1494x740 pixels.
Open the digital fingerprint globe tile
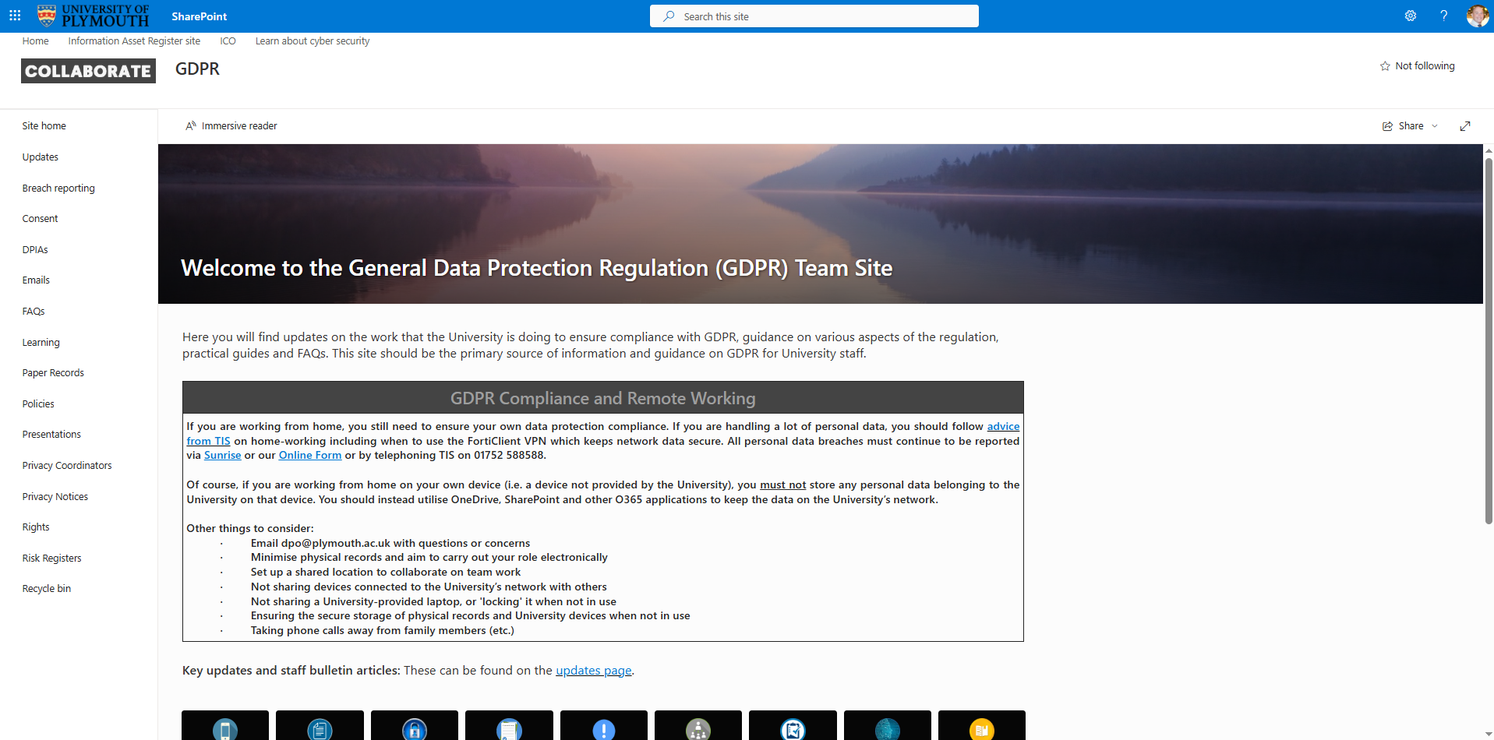(x=888, y=725)
